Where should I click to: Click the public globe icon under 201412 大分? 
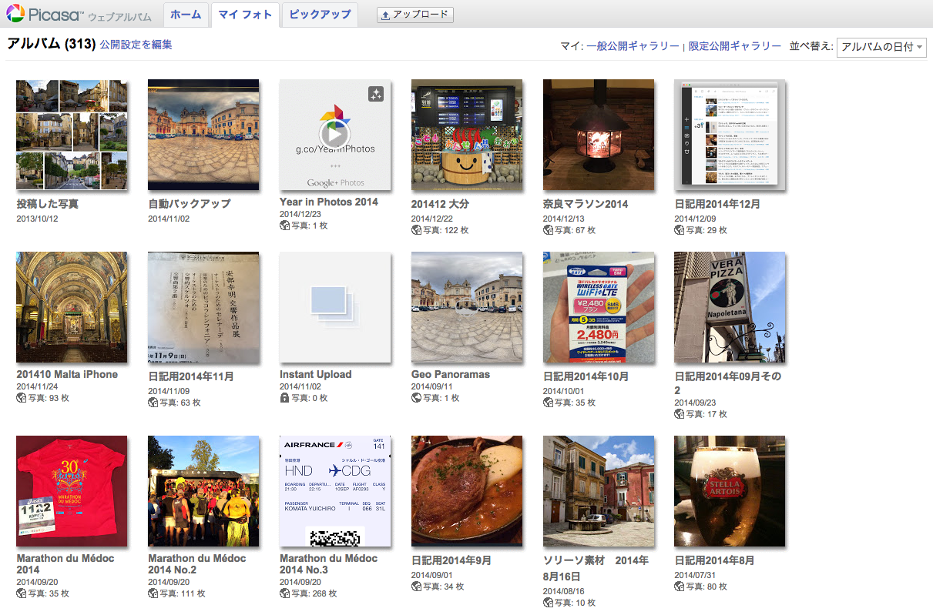point(416,230)
